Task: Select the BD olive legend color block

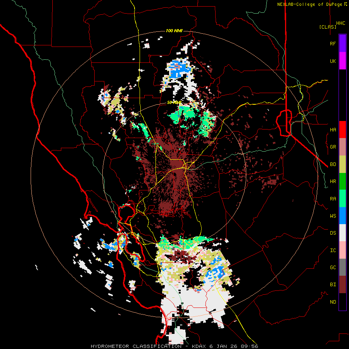Action: click(x=342, y=164)
